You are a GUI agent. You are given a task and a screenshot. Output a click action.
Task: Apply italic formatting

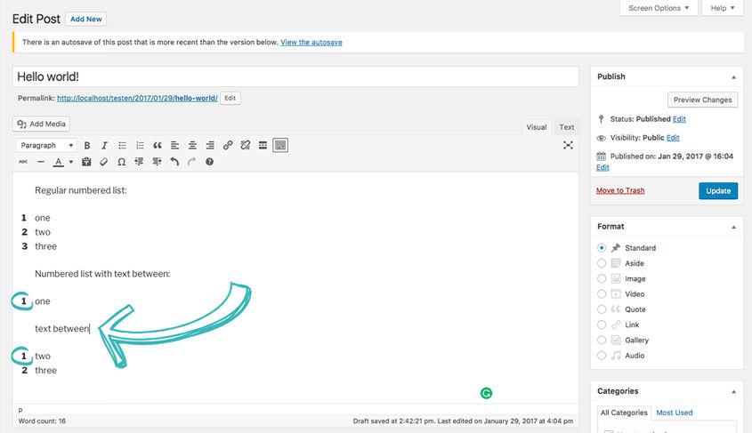[x=104, y=145]
